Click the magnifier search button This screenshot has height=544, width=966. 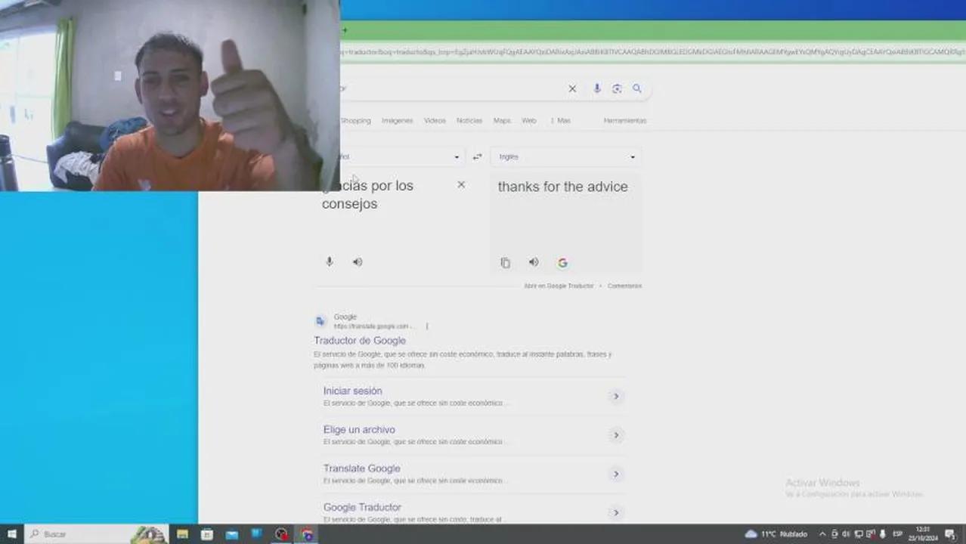click(x=637, y=88)
